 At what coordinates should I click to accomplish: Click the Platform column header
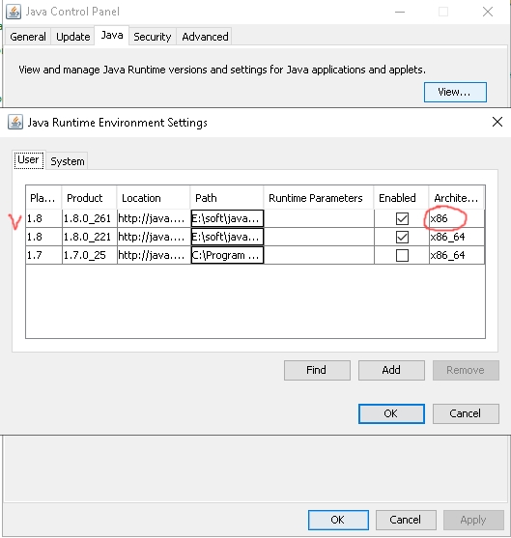(x=43, y=198)
